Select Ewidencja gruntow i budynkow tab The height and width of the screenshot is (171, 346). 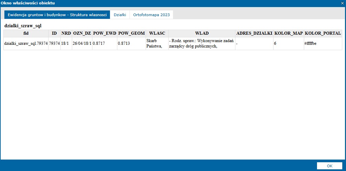[57, 15]
